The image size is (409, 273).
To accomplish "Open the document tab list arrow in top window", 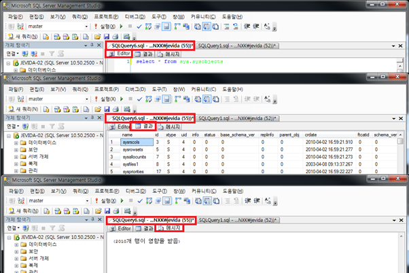I will (393, 46).
